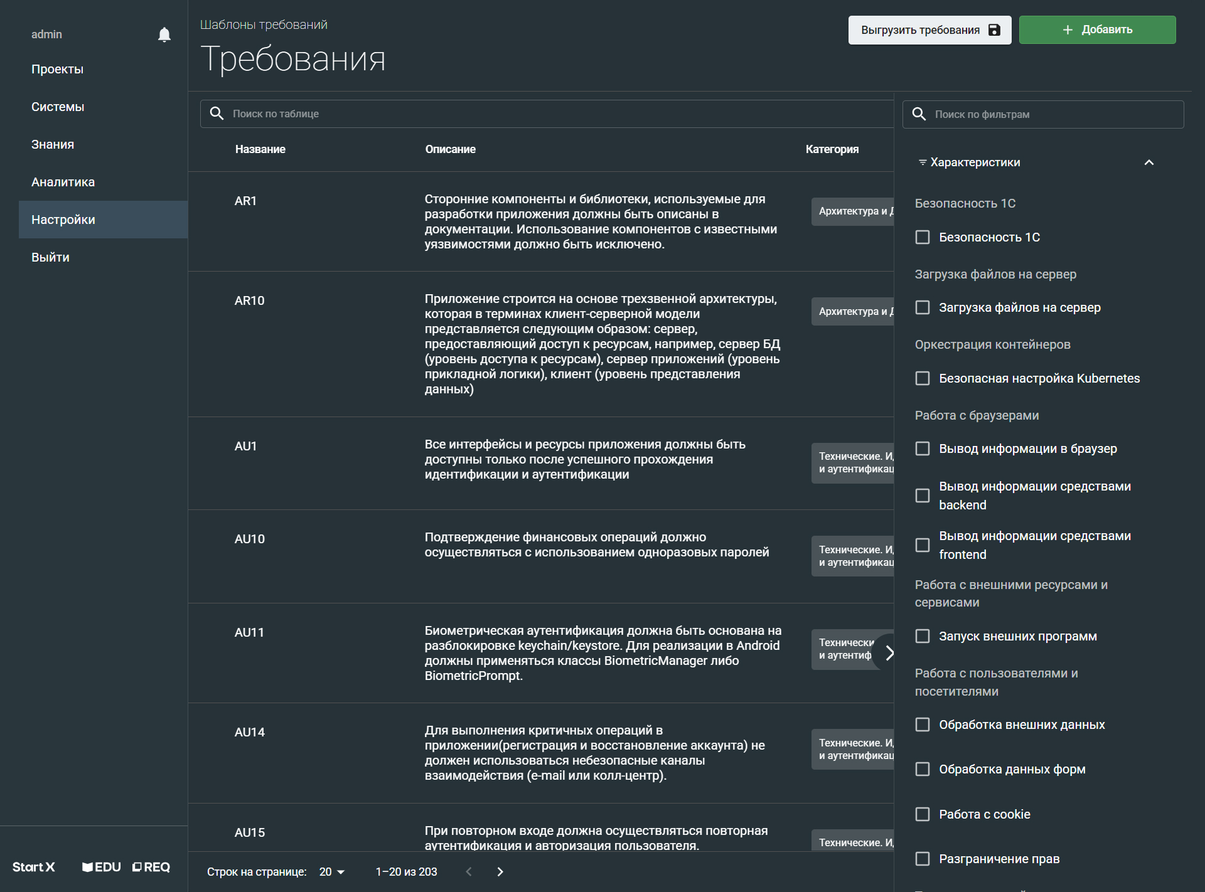Click the previous page arrow

point(469,872)
